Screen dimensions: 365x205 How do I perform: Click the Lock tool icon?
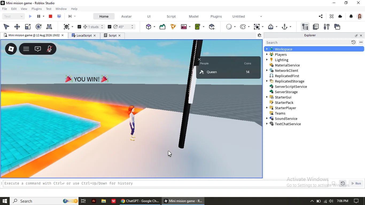[x=271, y=27]
